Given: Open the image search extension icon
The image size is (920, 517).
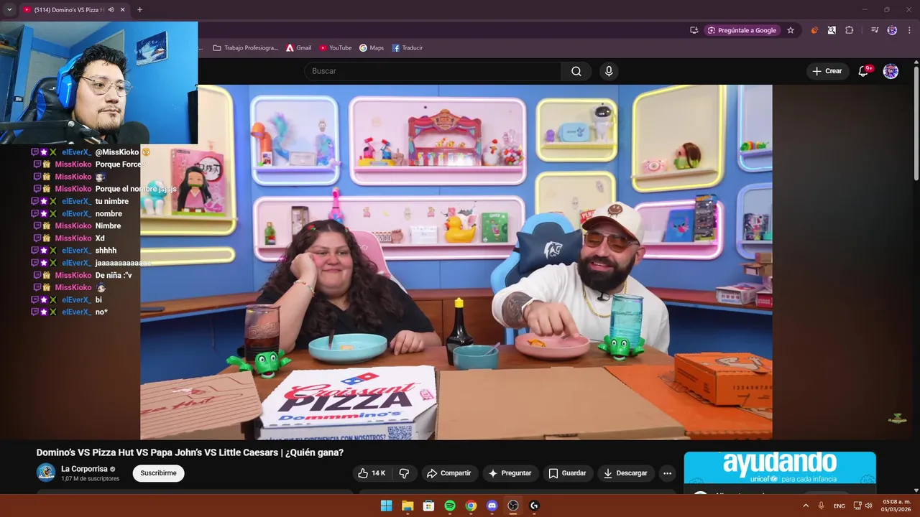Looking at the screenshot, I should click(832, 30).
